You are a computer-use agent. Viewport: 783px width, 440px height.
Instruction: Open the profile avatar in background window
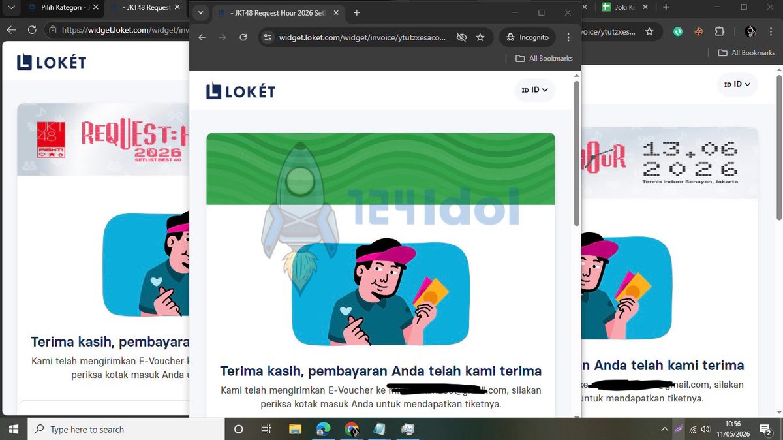point(750,31)
